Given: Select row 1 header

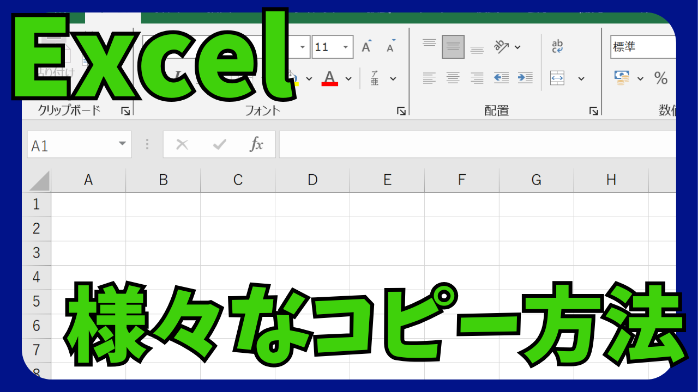Looking at the screenshot, I should coord(37,205).
